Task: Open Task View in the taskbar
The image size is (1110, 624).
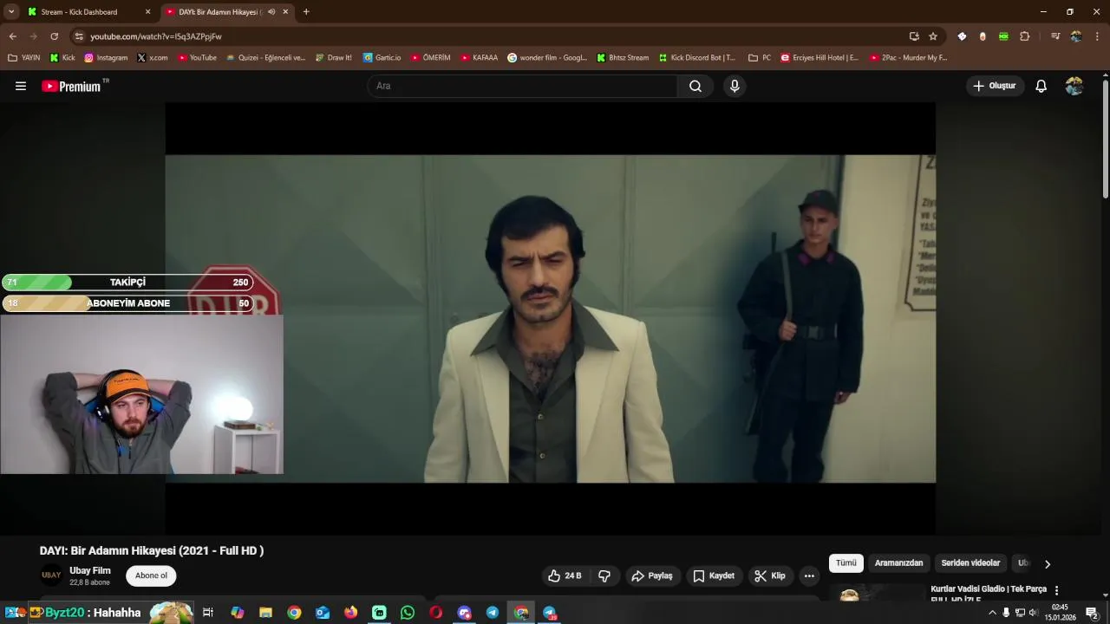Action: pyautogui.click(x=208, y=613)
